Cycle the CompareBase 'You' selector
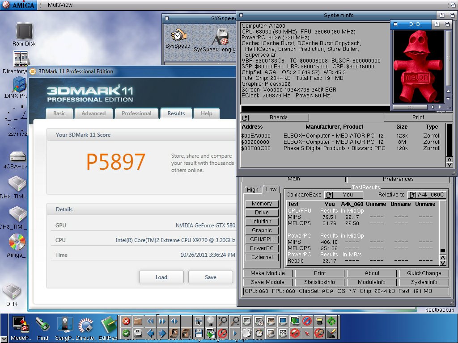This screenshot has width=458, height=343. coord(343,195)
